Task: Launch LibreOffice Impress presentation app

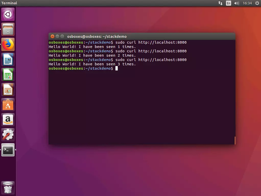Action: pos(8,90)
